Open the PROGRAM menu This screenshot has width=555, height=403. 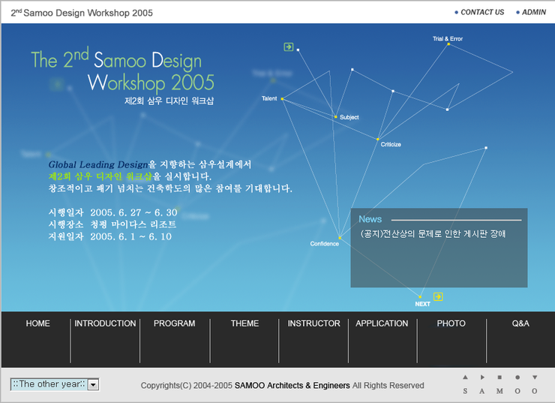[x=174, y=323]
